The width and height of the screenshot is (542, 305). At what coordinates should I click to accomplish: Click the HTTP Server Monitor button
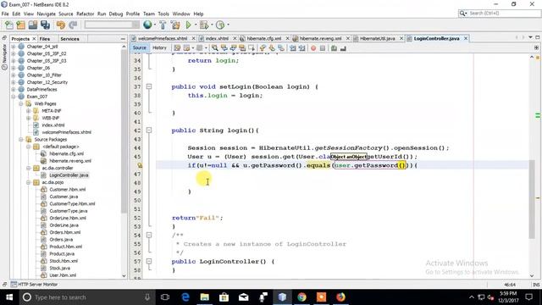click(x=34, y=285)
